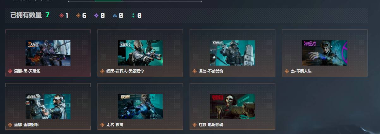Open the 露娜-黑·天际线 skin thumbnail

pos(48,53)
